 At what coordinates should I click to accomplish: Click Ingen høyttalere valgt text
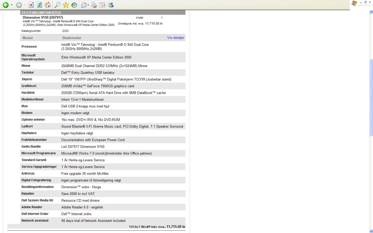77,133
